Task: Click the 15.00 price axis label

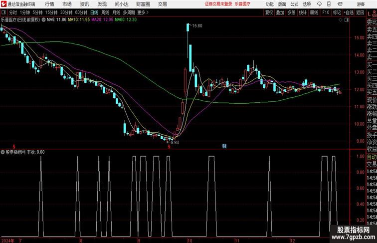Action: click(x=360, y=37)
